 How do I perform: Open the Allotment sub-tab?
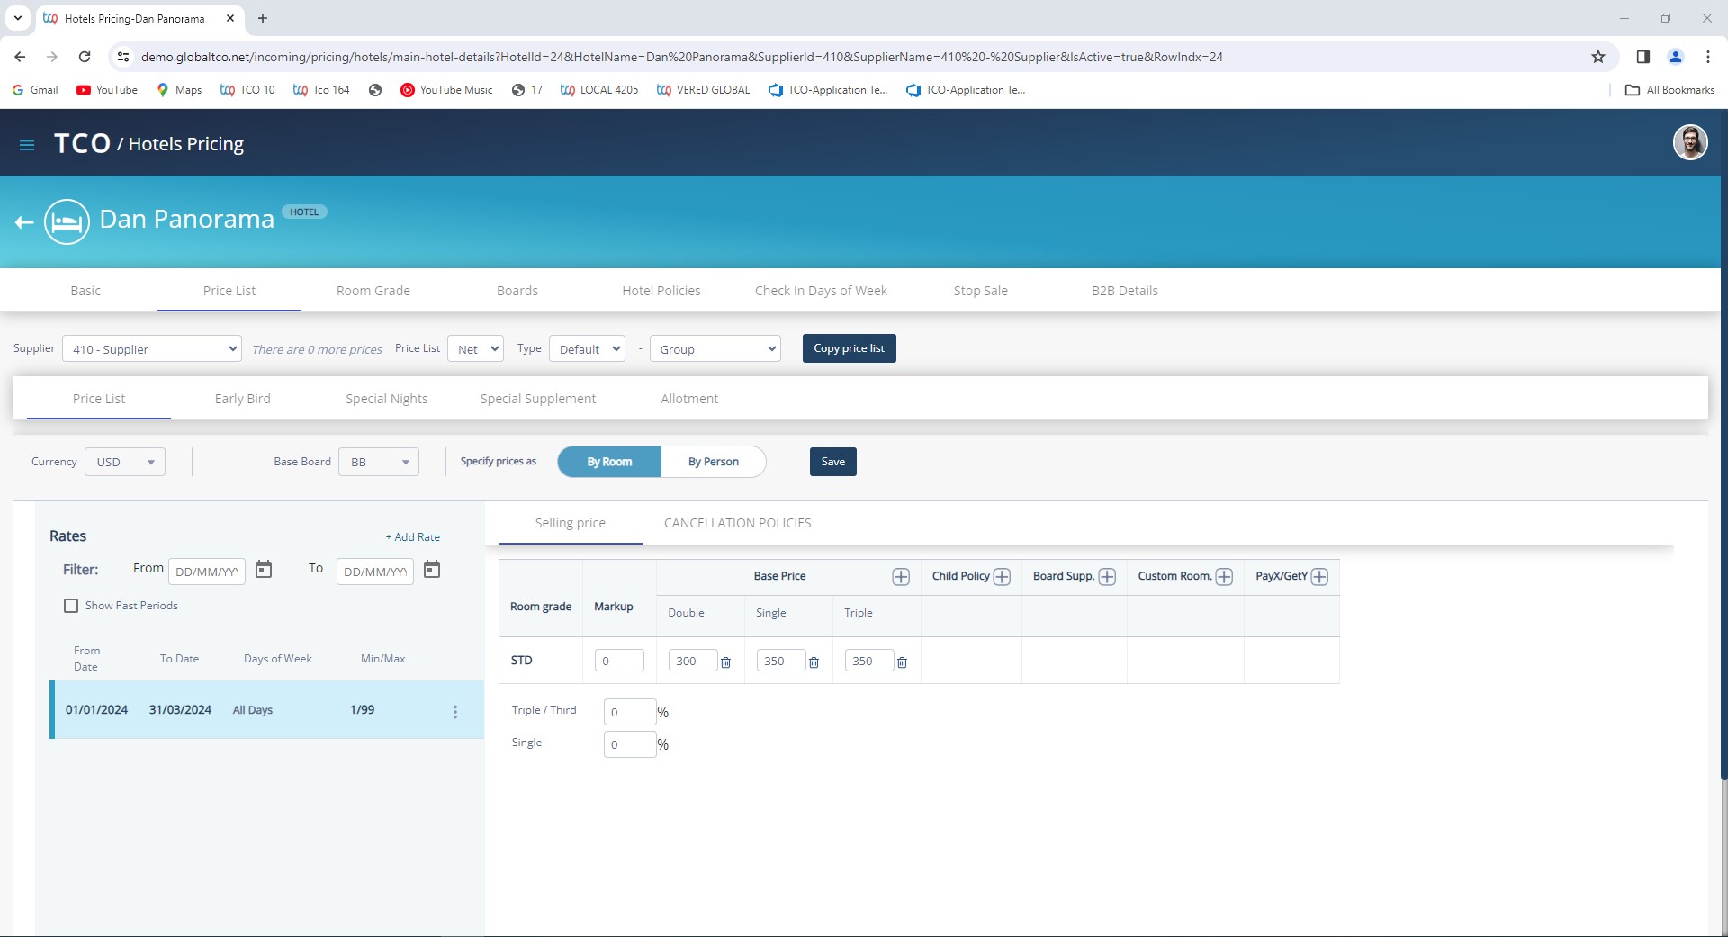[x=689, y=399]
